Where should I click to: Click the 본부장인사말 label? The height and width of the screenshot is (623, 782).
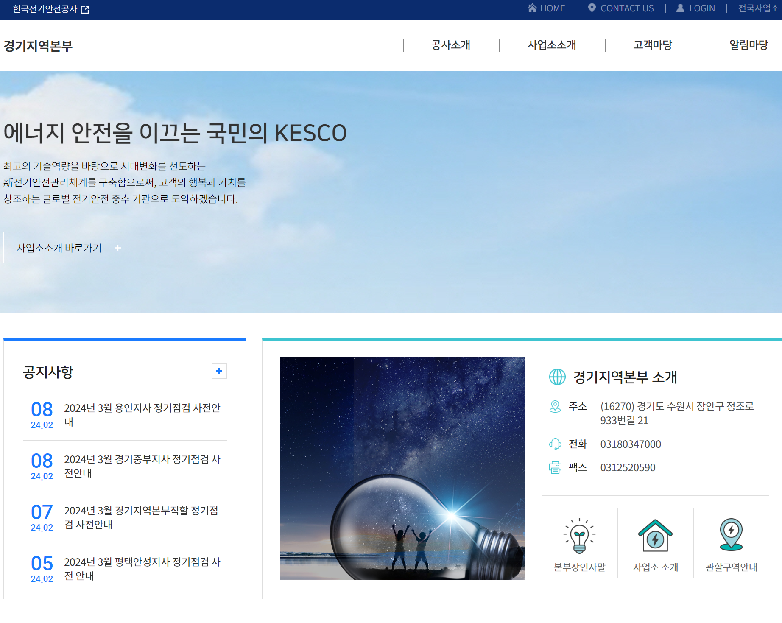[x=579, y=567]
